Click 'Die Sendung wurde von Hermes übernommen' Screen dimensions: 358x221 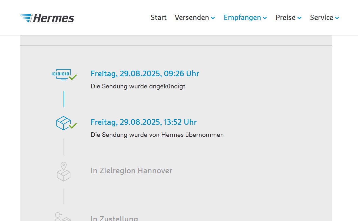click(x=157, y=135)
